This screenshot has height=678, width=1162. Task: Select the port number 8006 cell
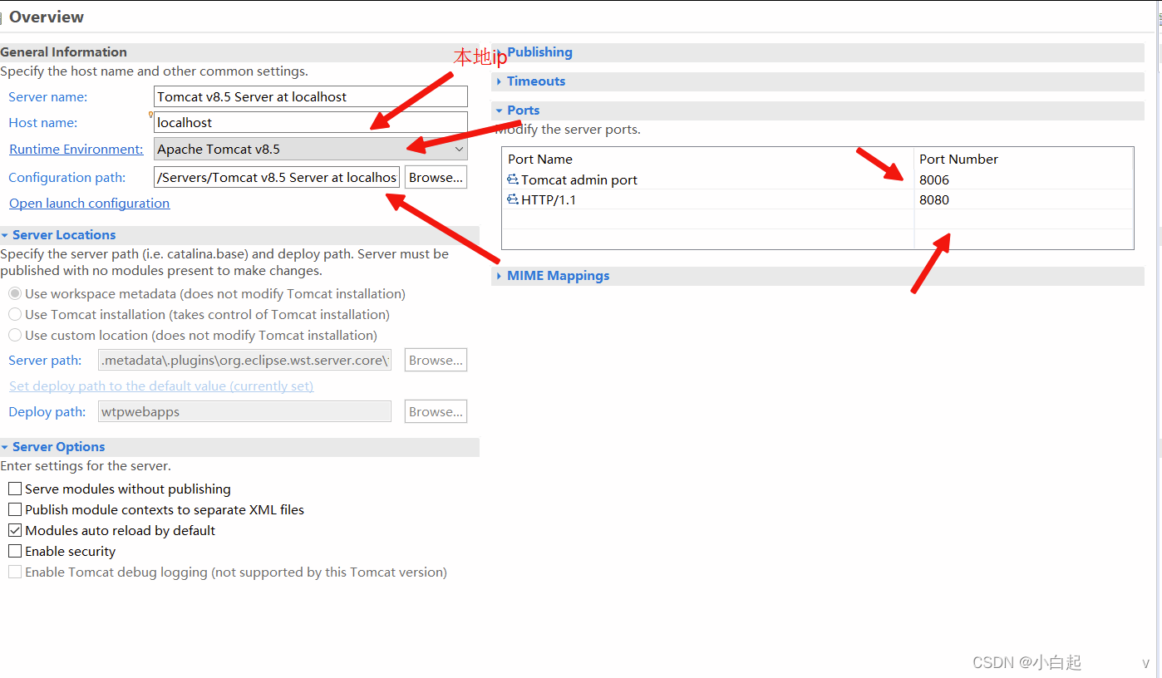(x=1023, y=179)
